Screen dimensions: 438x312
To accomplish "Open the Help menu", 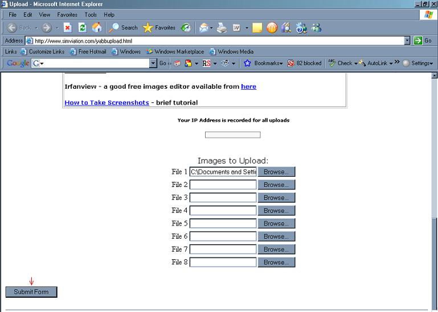I will click(x=109, y=15).
